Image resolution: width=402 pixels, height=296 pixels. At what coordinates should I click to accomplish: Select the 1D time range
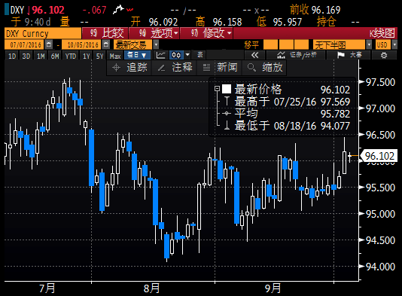12,56
